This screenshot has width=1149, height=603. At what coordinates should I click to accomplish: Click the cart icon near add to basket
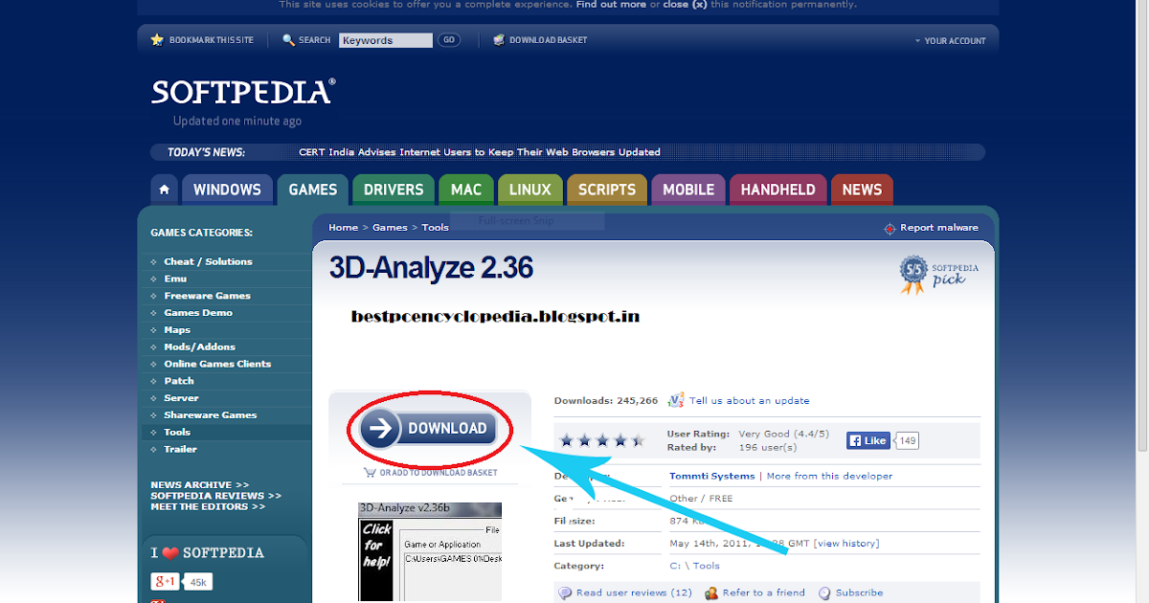(370, 472)
